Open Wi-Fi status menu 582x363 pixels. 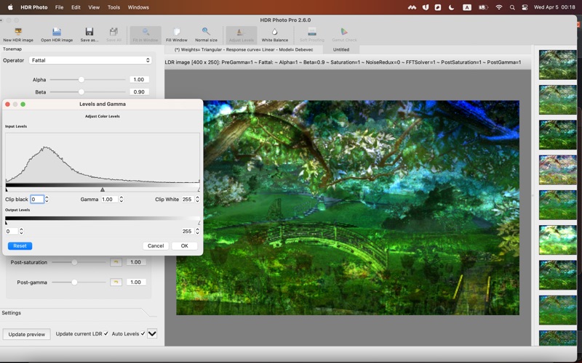coord(499,7)
